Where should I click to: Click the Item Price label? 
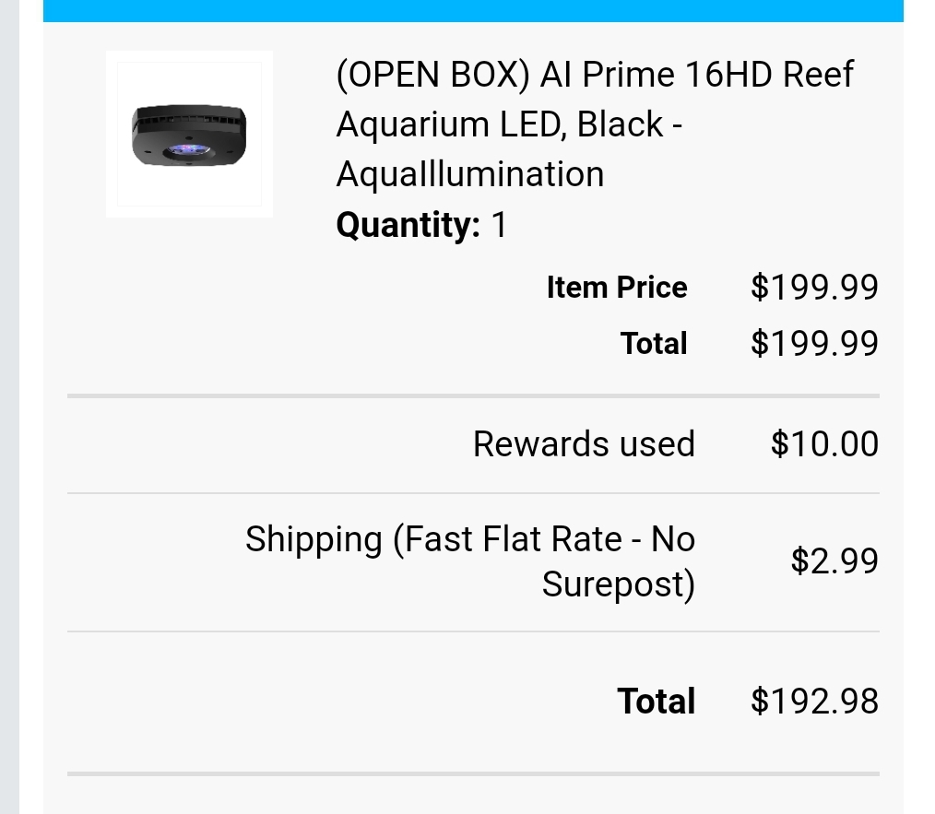[616, 288]
